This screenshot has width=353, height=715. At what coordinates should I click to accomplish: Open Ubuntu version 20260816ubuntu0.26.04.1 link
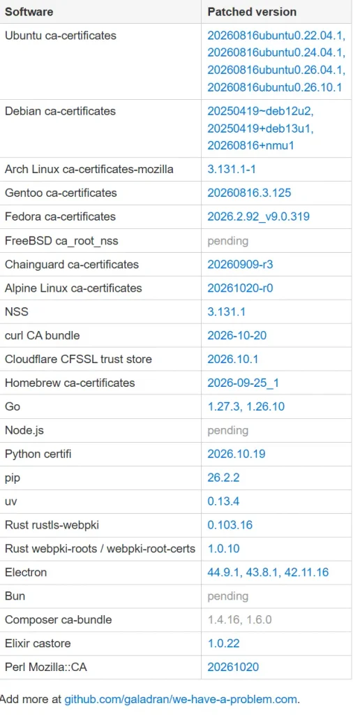click(276, 71)
